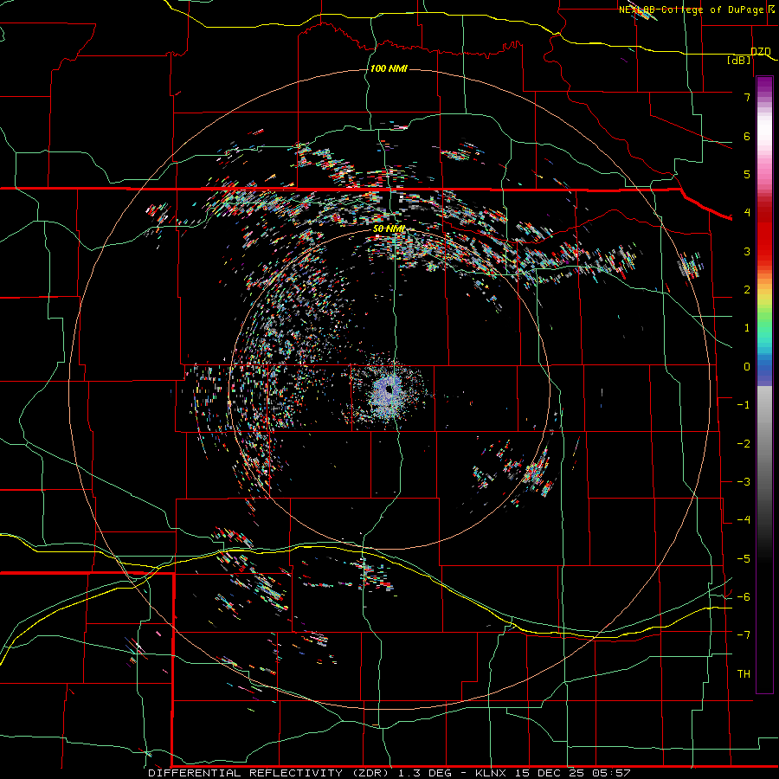Click the -1 value on the color scale

click(744, 405)
